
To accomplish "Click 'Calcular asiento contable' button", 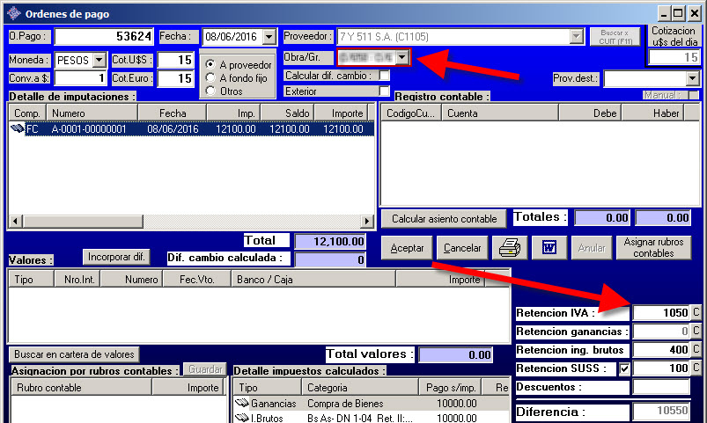I will [444, 219].
